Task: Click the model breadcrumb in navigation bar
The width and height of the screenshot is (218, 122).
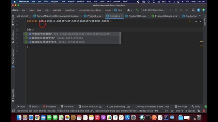Action: click(108, 10)
